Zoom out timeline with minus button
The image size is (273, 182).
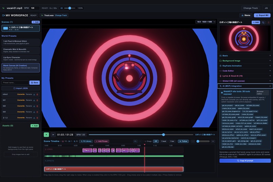coord(193,141)
